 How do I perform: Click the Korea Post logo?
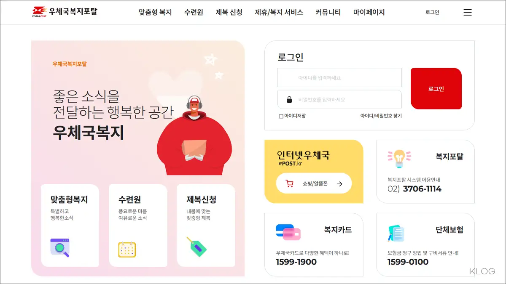[x=65, y=12]
